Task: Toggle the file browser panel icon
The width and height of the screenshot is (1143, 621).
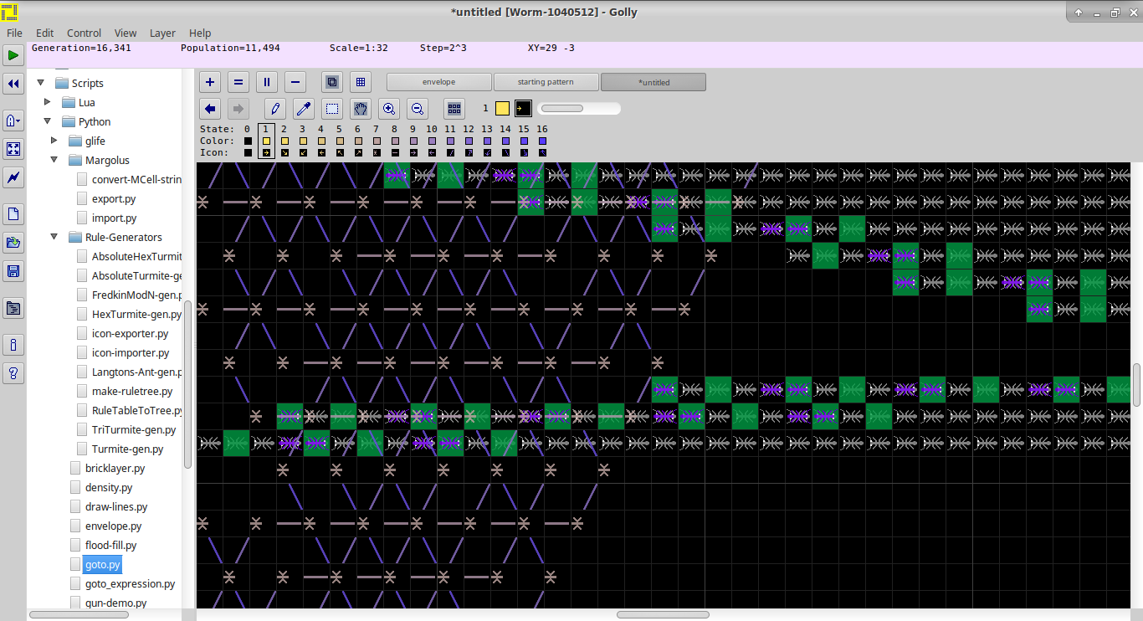Action: (13, 308)
